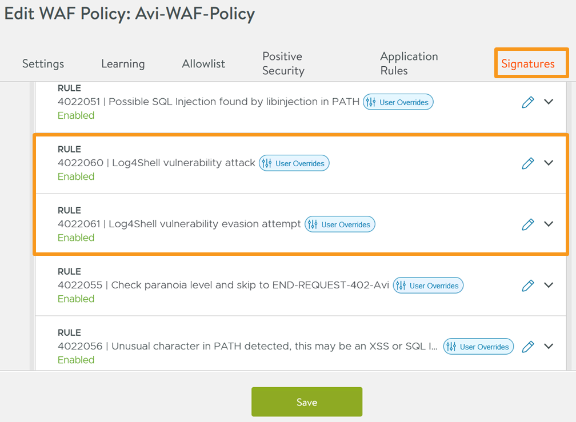
Task: Expand rule 4022051 SQL Injection details
Action: pyautogui.click(x=549, y=102)
